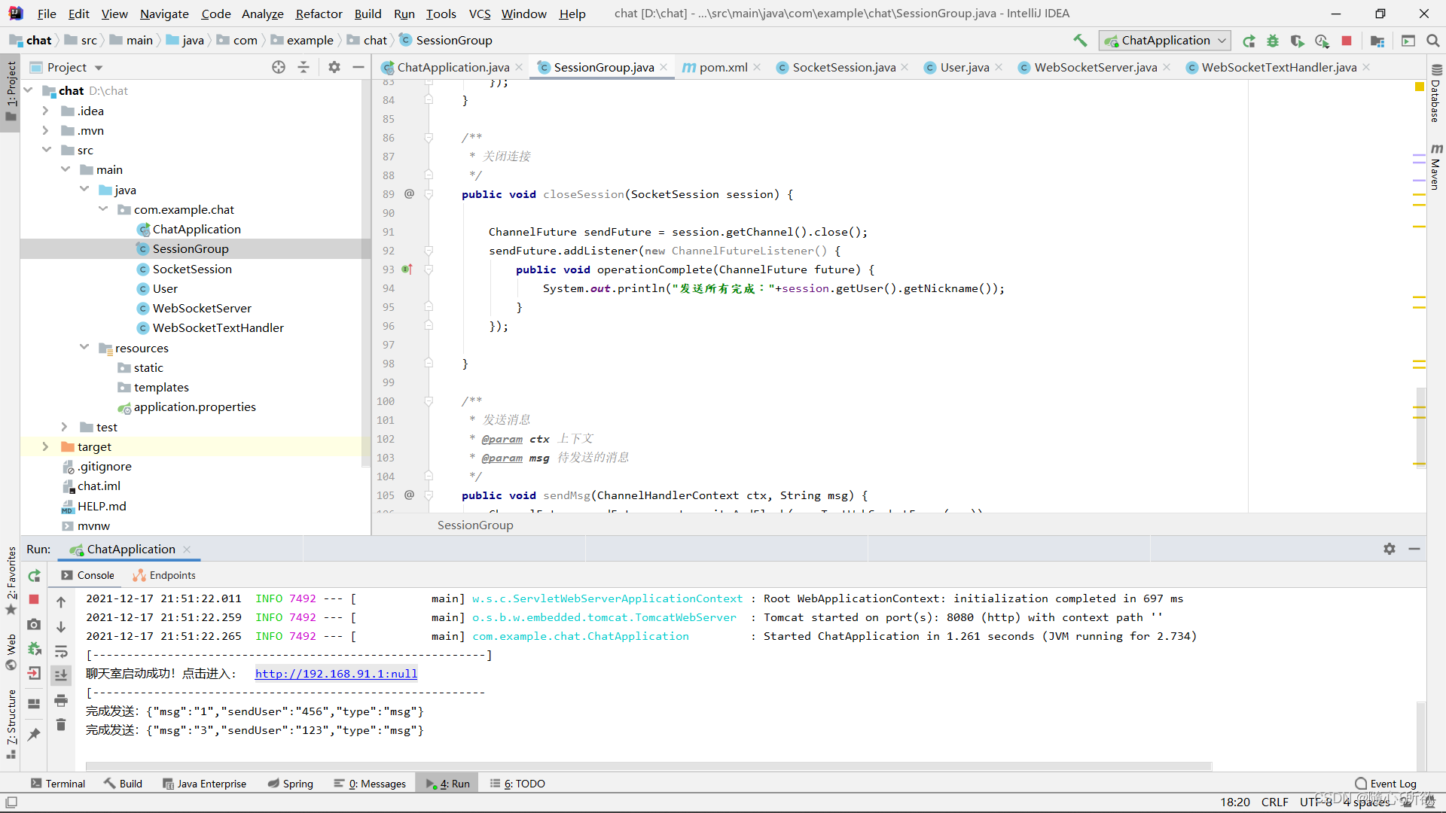This screenshot has height=813, width=1446.
Task: Switch to WebSocketServer.java tab
Action: click(x=1095, y=67)
